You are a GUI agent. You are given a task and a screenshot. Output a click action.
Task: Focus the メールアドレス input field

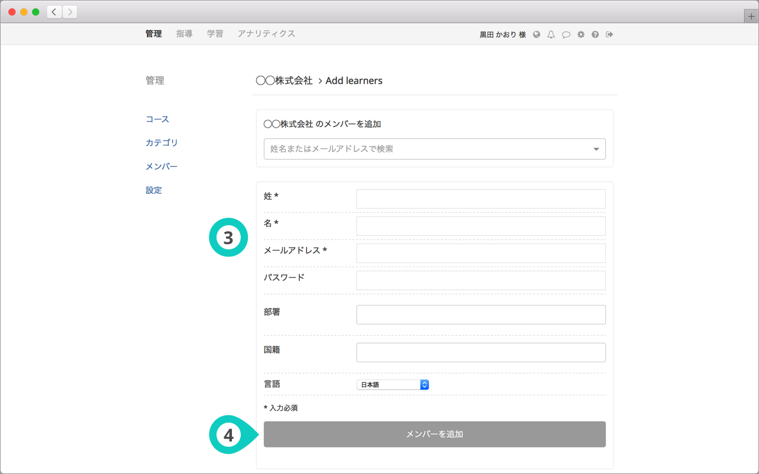480,254
